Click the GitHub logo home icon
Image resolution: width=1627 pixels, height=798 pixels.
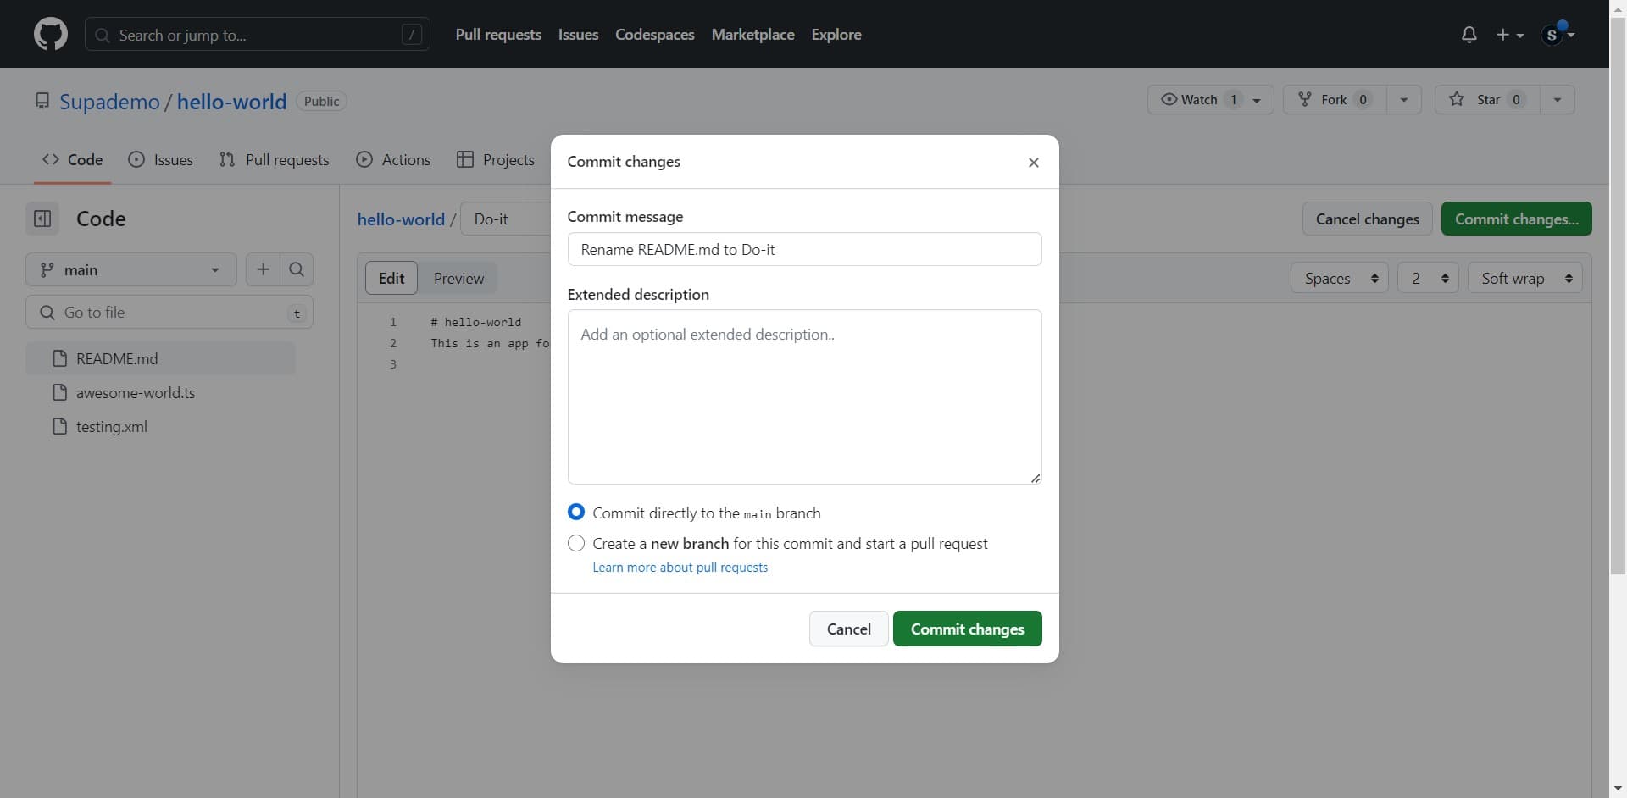tap(50, 35)
